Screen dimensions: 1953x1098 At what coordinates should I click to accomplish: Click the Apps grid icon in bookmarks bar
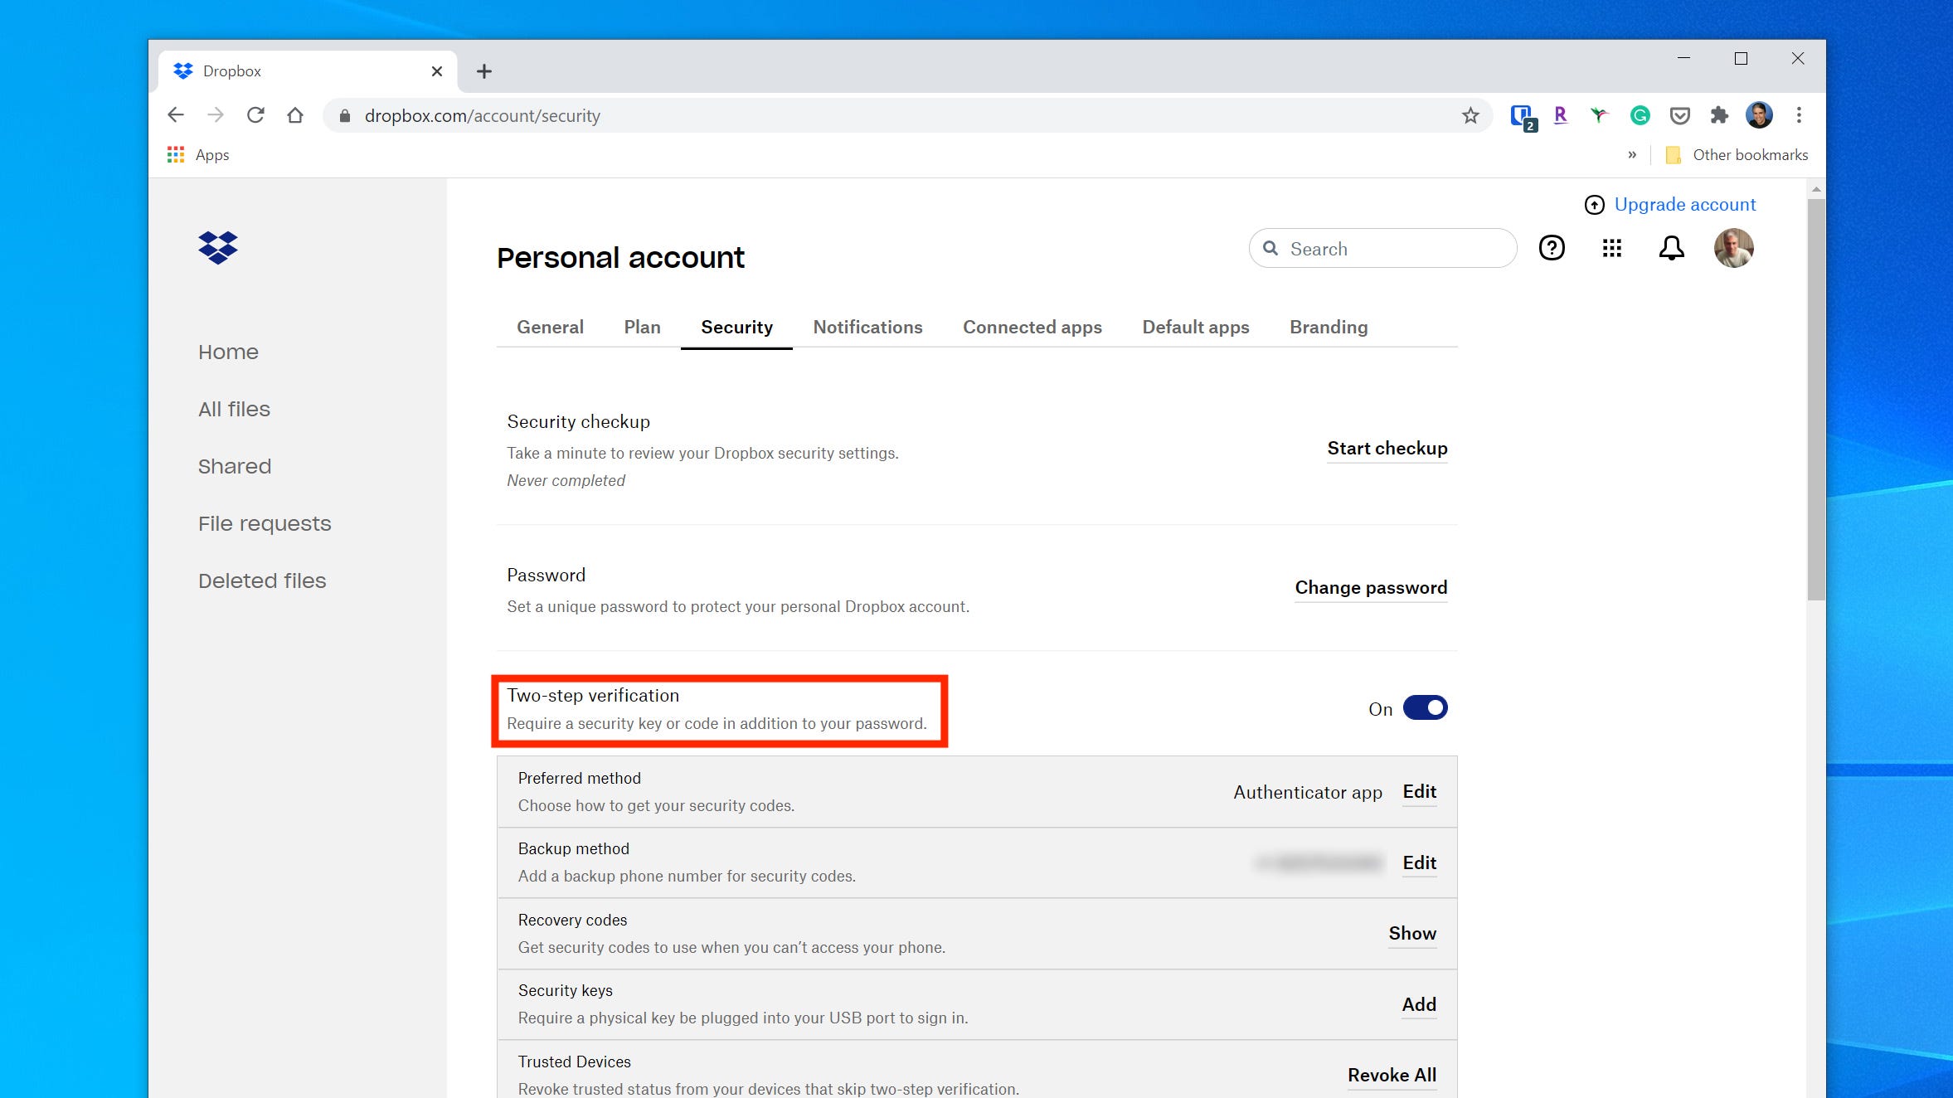click(x=175, y=155)
